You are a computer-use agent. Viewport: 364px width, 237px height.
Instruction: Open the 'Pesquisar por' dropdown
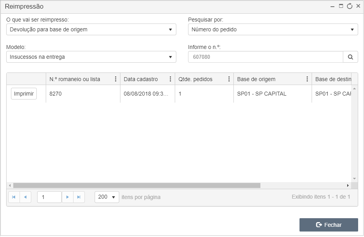point(273,29)
